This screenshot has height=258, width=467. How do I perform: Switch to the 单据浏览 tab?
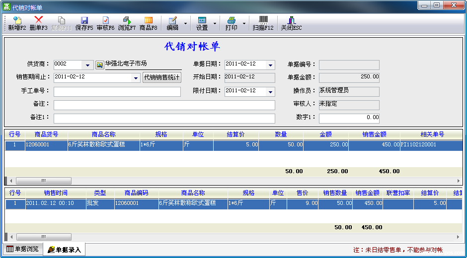click(23, 249)
